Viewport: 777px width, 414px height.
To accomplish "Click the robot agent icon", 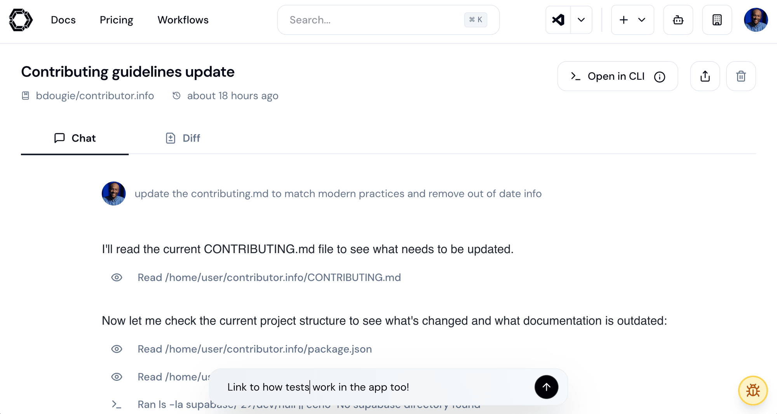I will pos(678,20).
